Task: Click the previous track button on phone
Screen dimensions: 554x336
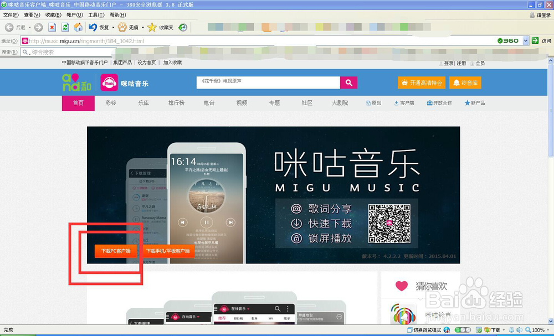Action: (x=182, y=223)
